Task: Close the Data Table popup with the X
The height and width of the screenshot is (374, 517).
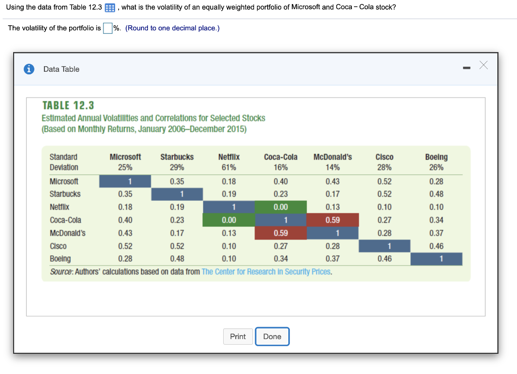Action: click(x=483, y=65)
